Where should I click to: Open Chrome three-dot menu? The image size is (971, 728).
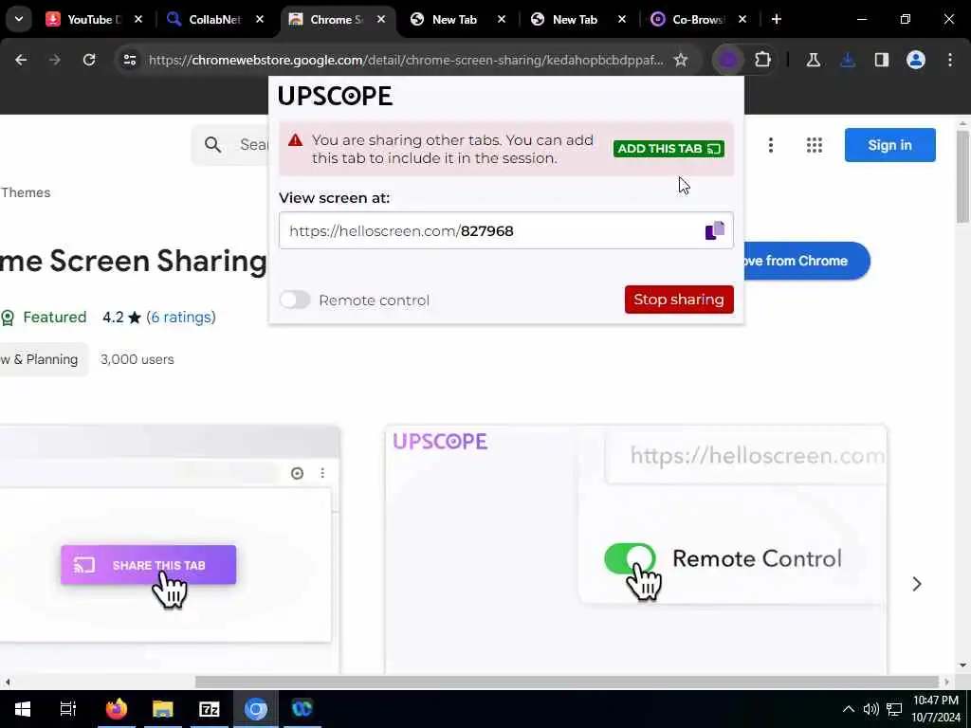click(x=950, y=60)
